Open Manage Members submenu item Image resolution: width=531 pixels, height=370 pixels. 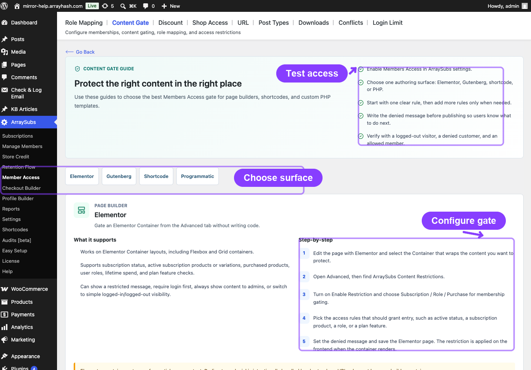[x=22, y=147]
